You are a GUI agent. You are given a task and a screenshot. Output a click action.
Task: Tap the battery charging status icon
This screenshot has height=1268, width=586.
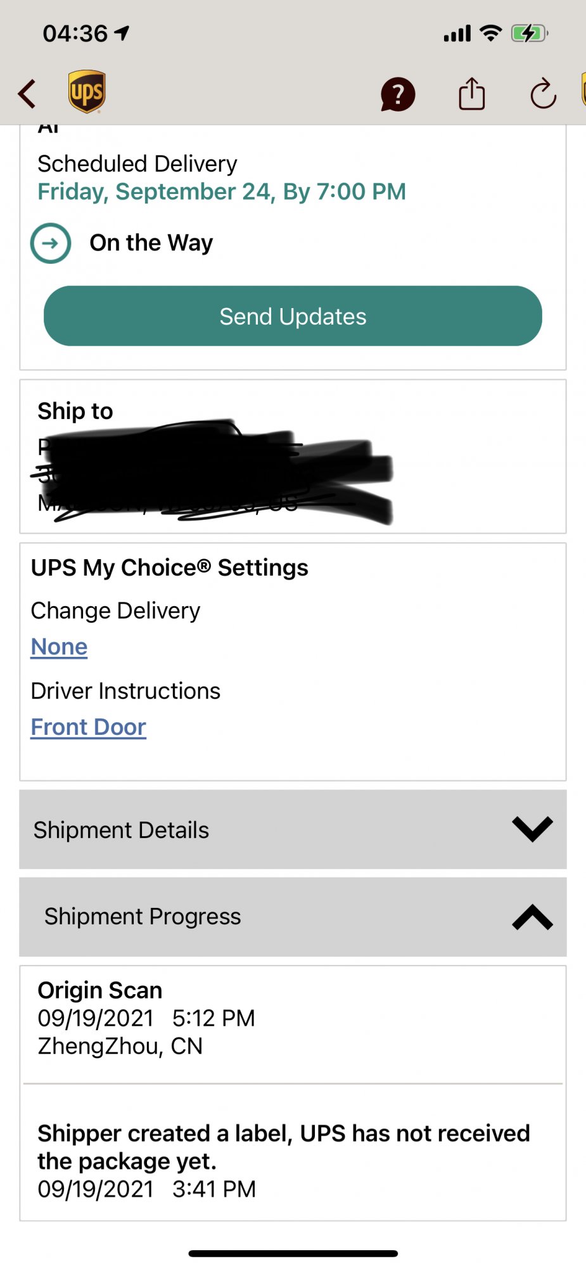click(530, 33)
